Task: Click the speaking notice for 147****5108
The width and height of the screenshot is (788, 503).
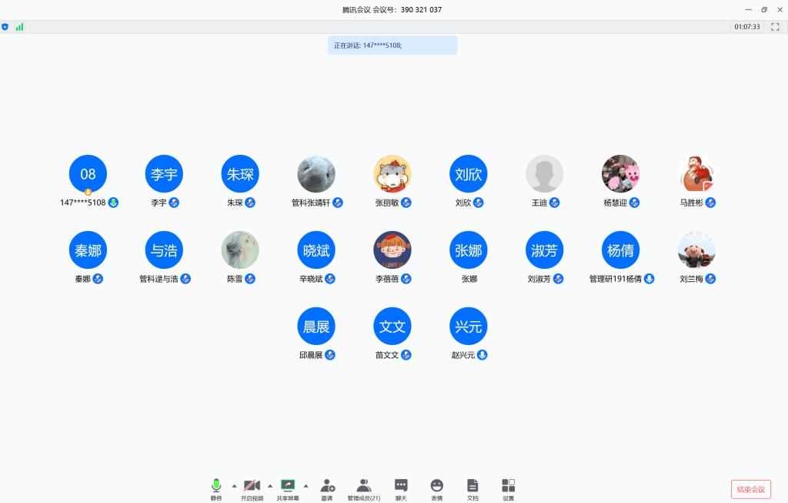Action: (x=392, y=45)
